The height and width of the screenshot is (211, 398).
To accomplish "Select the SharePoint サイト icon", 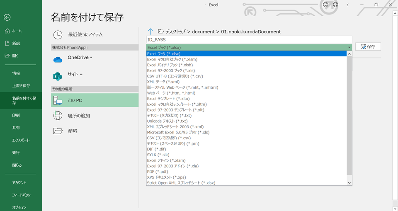I will point(58,76).
